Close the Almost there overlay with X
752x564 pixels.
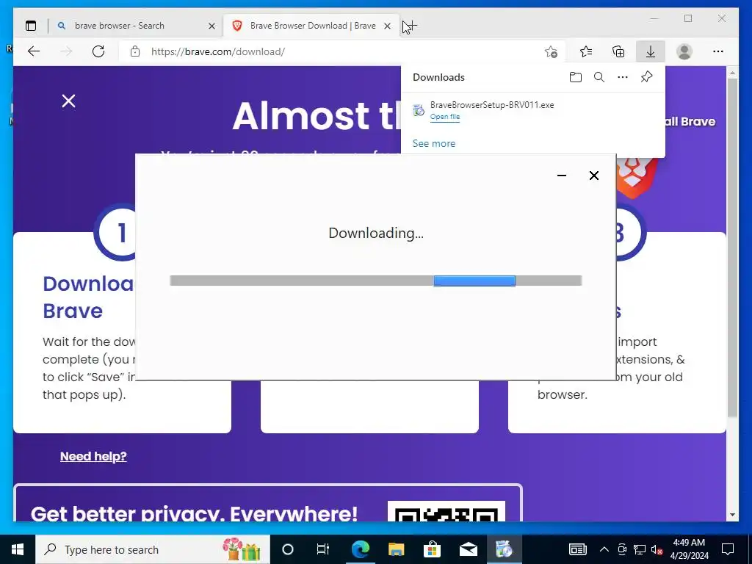coord(68,101)
